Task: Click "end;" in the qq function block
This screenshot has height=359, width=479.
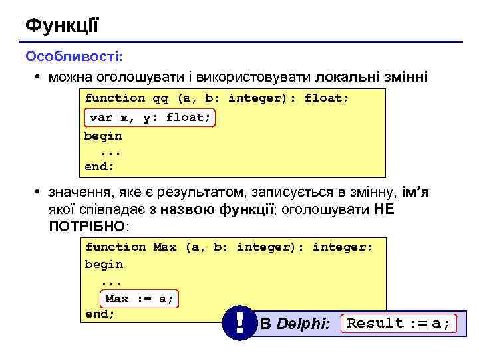Action: click(99, 167)
